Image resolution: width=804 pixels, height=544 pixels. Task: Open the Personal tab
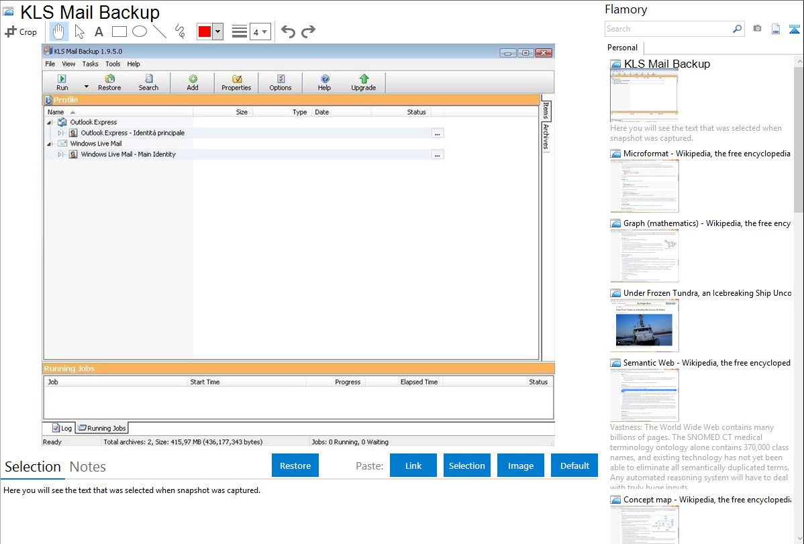point(622,48)
